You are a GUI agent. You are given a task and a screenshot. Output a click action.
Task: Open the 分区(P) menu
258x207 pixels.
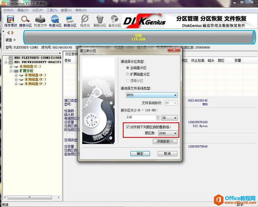point(37,10)
